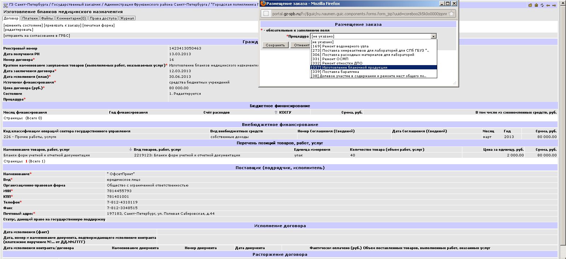The width and height of the screenshot is (566, 259).
Task: Click the popup address bar URL field
Action: (x=359, y=14)
